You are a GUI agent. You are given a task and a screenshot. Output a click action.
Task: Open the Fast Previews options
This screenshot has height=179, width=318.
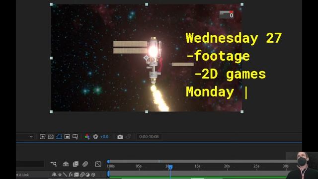(x=42, y=137)
